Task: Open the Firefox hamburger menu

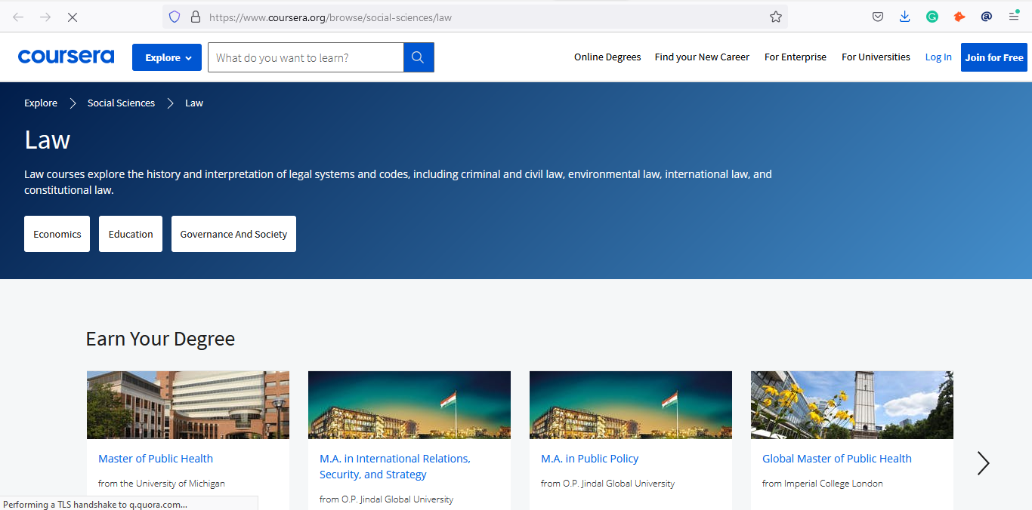Action: [1014, 17]
